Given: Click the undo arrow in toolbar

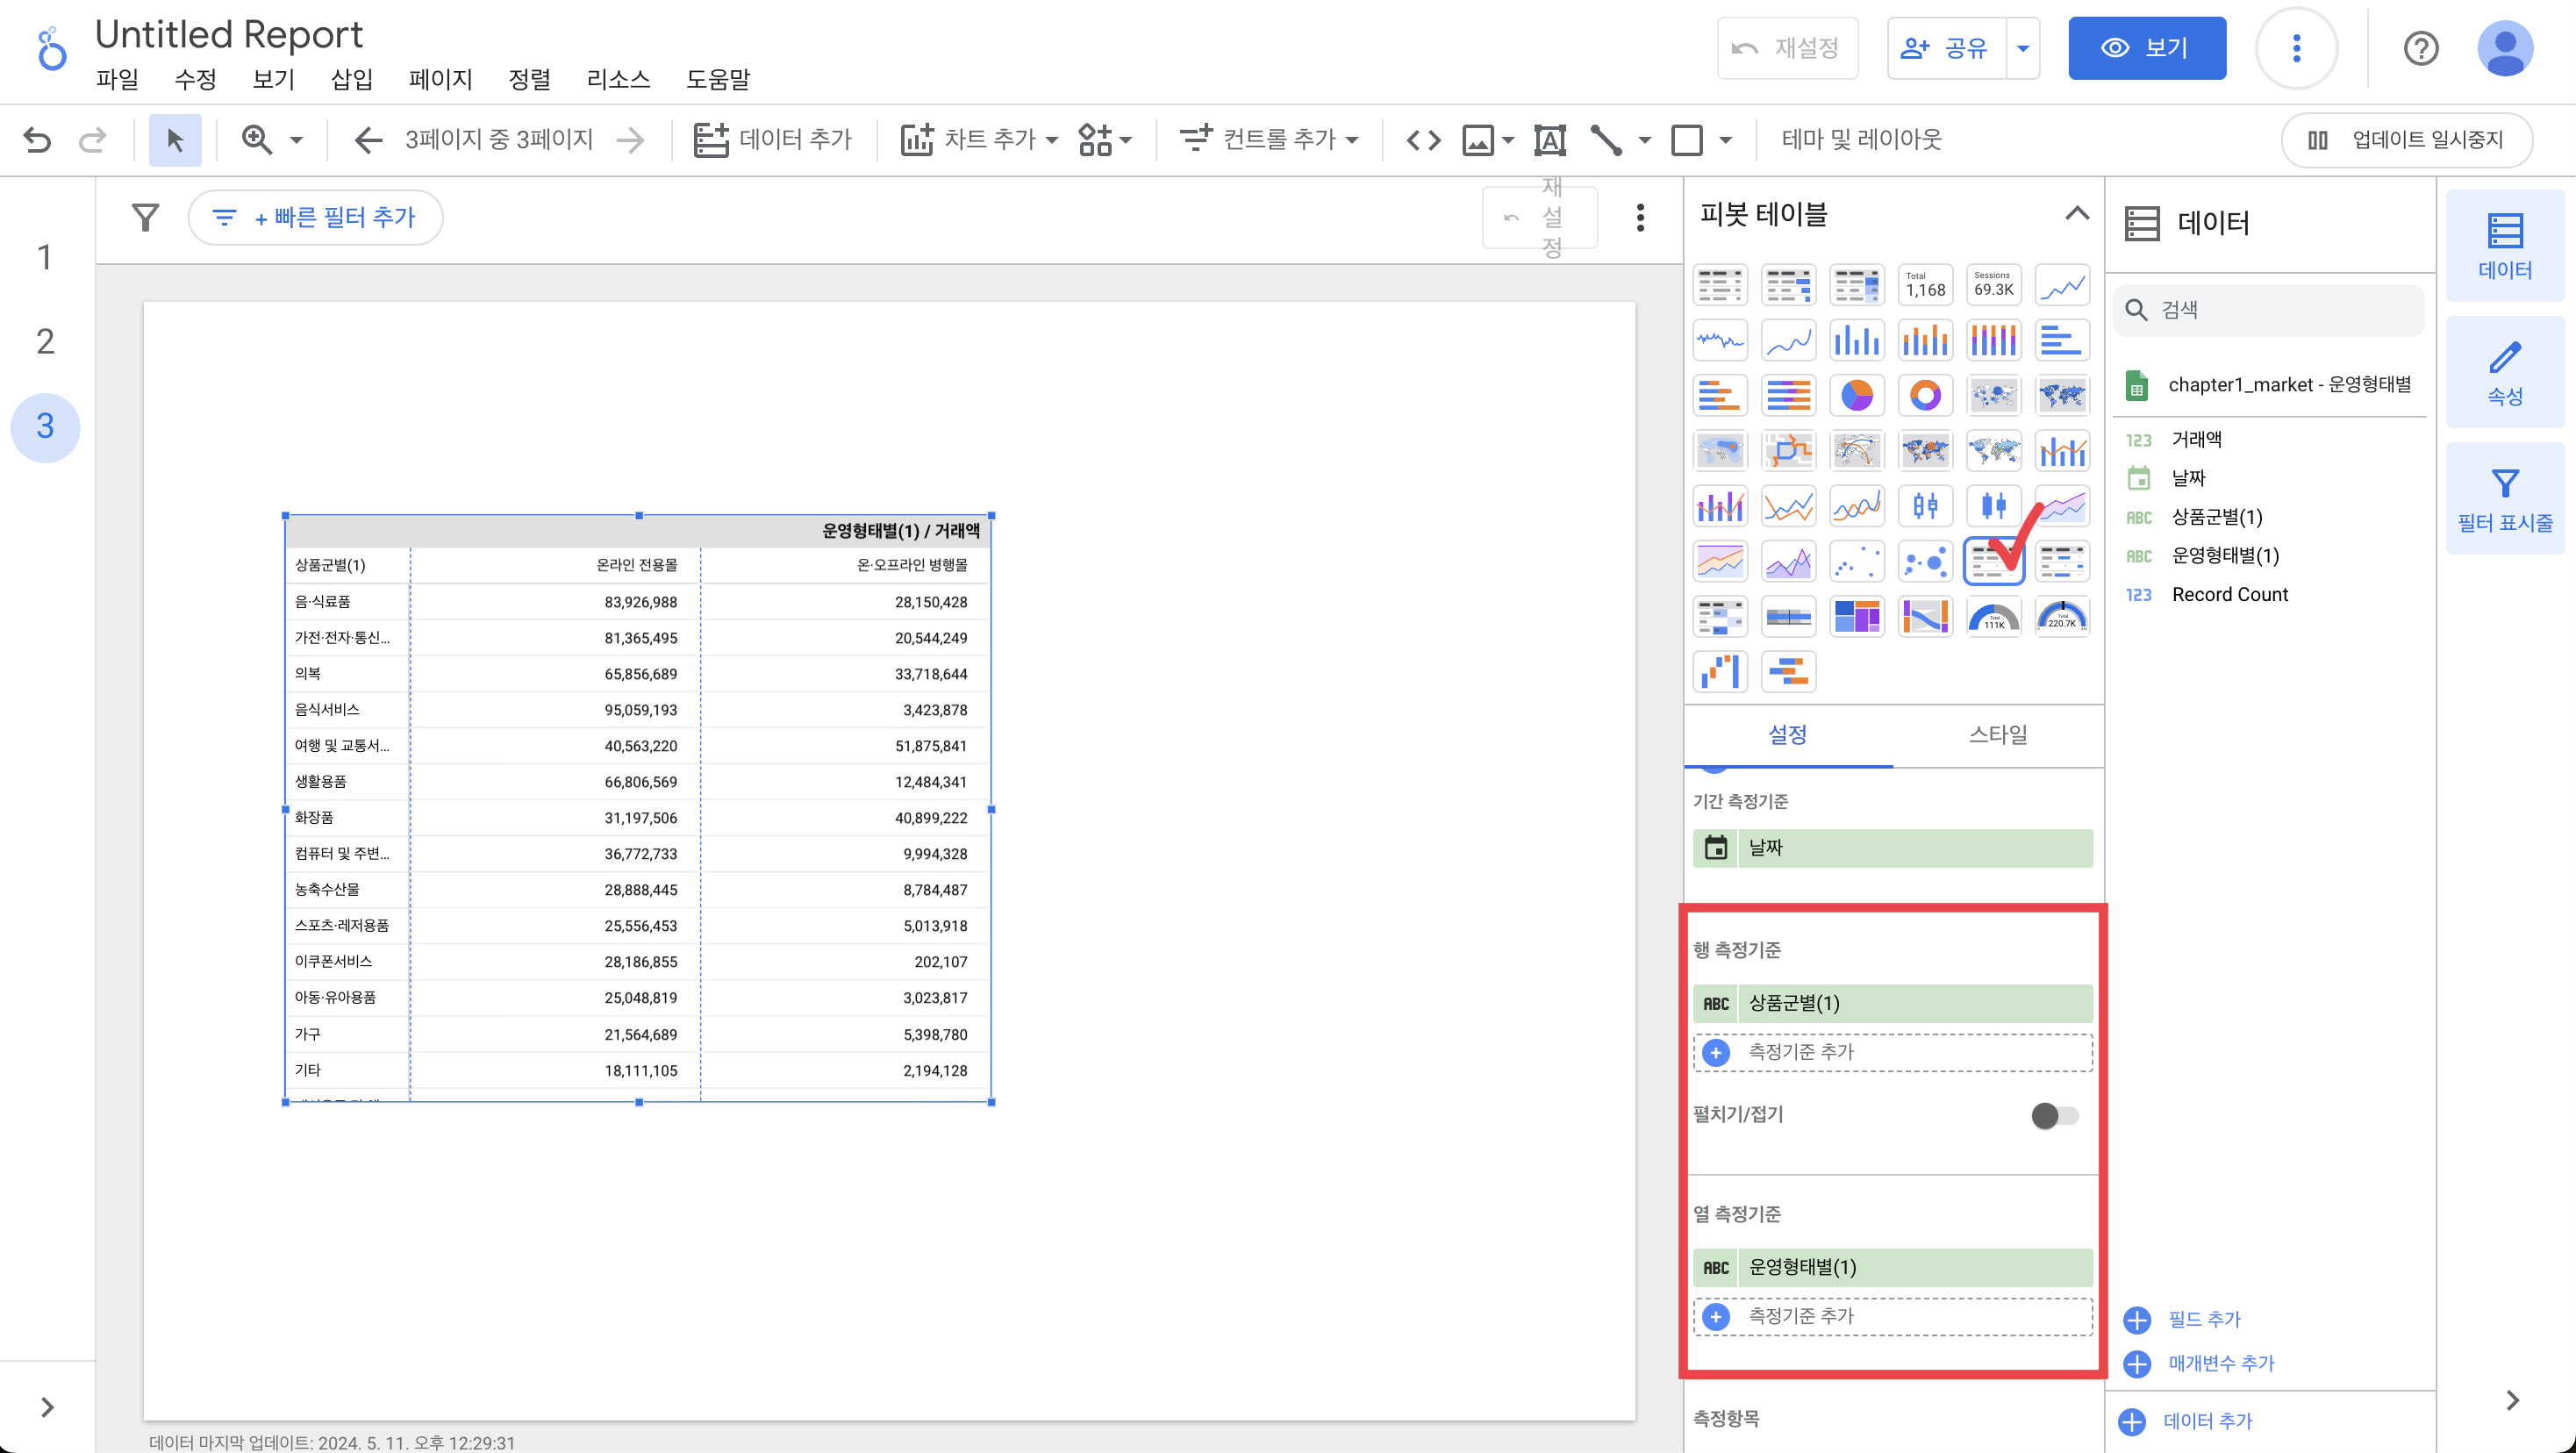Looking at the screenshot, I should (37, 139).
